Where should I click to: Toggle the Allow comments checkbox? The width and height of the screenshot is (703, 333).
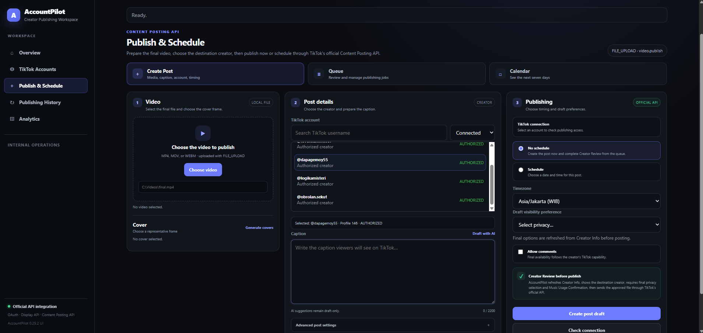(520, 252)
